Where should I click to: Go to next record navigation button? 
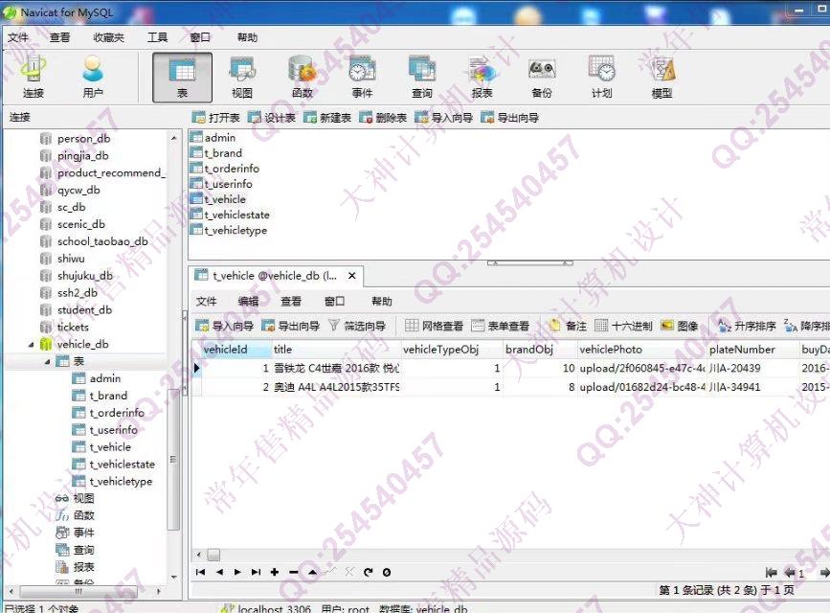click(237, 572)
